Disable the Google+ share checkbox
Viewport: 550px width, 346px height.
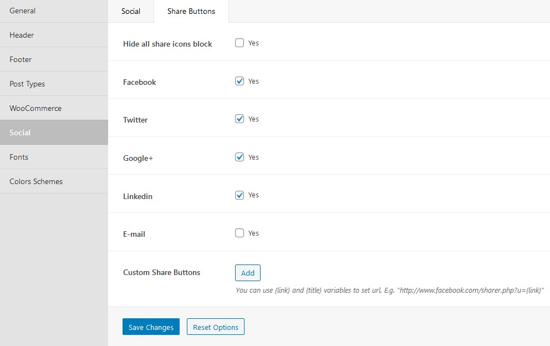[x=239, y=157]
